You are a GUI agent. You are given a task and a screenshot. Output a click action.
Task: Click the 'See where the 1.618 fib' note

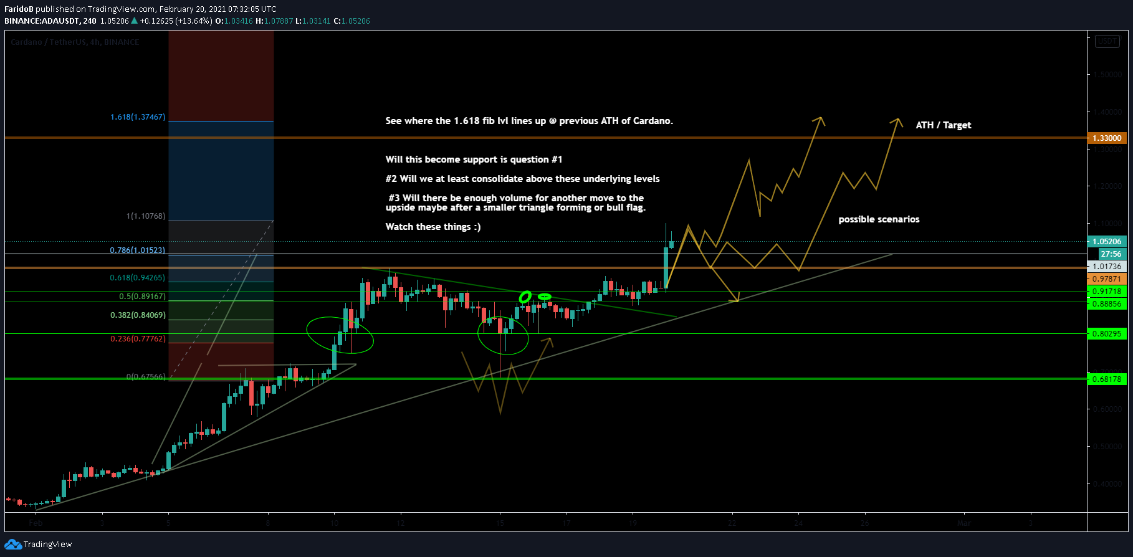(529, 121)
